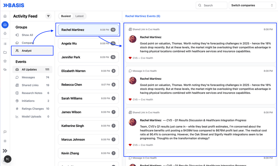
Task: Click the Search input field
Action: point(211,5)
